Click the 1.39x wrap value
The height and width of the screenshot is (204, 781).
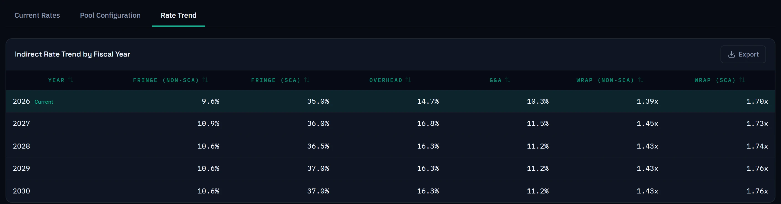[647, 101]
